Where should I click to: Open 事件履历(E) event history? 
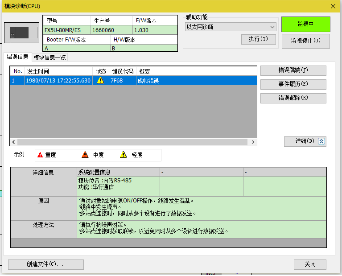293,84
